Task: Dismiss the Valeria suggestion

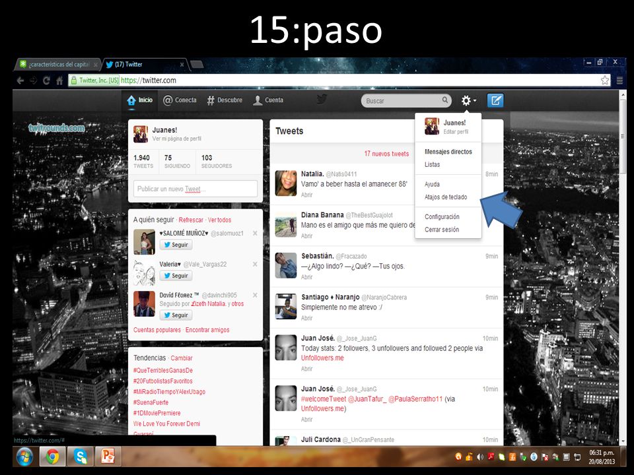Action: point(255,264)
